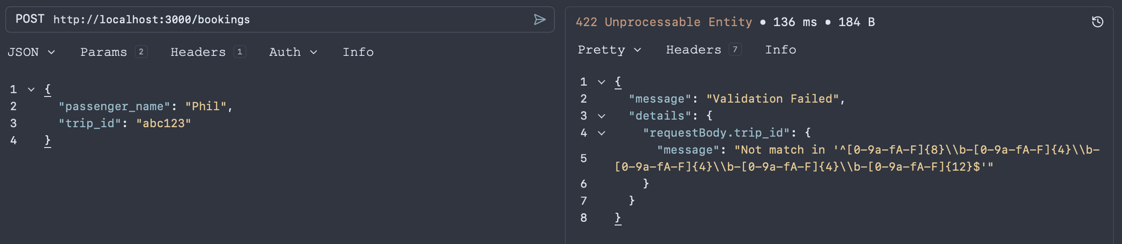Collapse the "details" object in response
Viewport: 1122px width, 244px height.
[x=602, y=116]
